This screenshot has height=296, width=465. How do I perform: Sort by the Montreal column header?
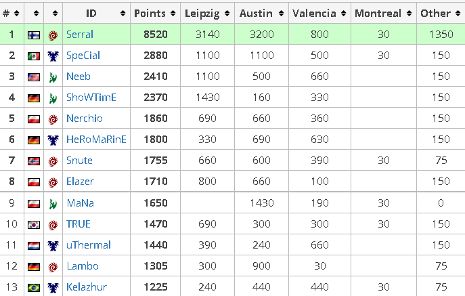coord(384,14)
